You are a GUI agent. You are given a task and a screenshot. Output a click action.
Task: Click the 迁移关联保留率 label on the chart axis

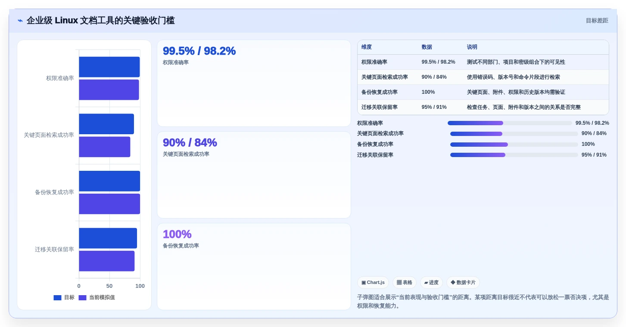pos(54,250)
